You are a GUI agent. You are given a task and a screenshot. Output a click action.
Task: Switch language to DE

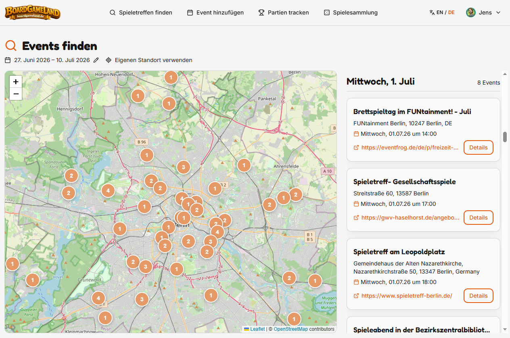[451, 12]
